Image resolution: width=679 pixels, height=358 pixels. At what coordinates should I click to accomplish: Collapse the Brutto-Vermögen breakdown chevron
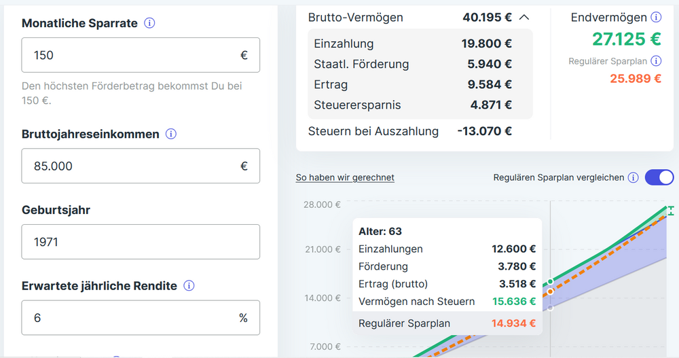click(524, 18)
